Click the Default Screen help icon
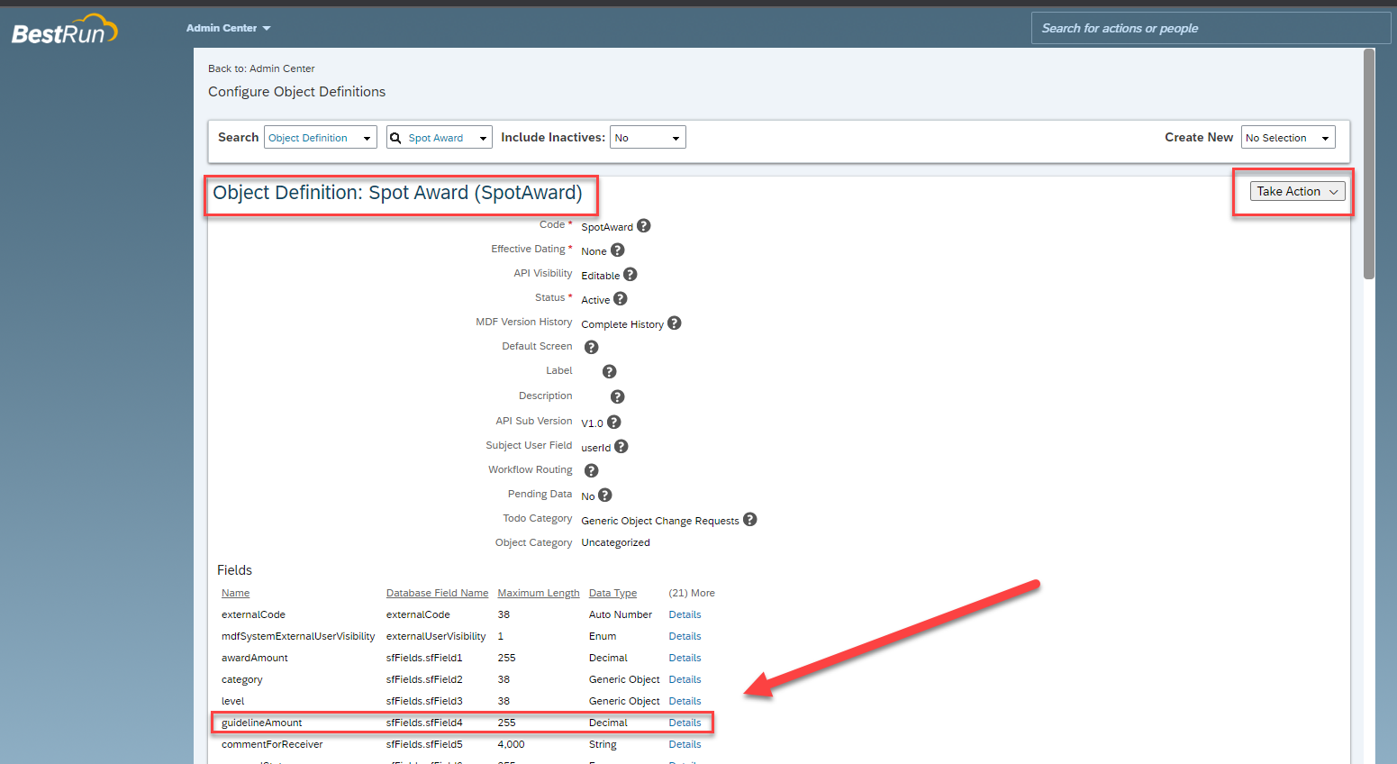1397x764 pixels. tap(592, 348)
